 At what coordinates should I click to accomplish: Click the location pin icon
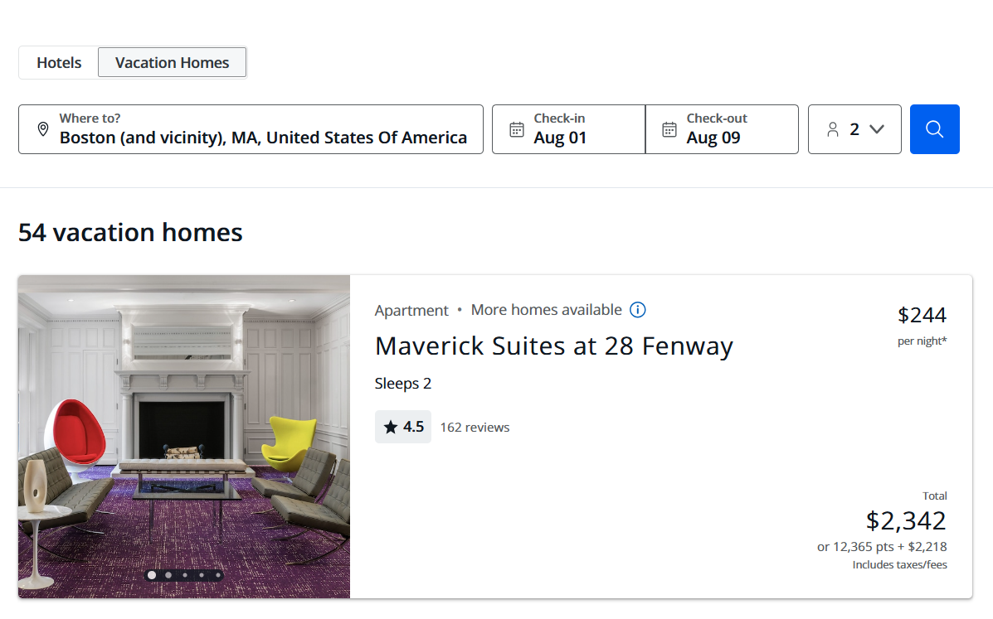(x=43, y=129)
